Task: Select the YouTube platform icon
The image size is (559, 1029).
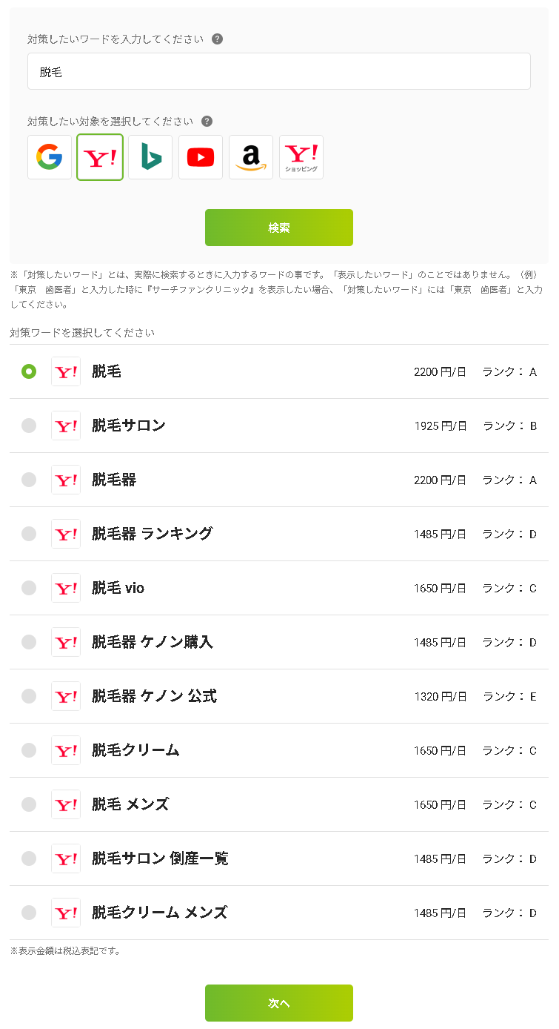Action: [201, 157]
